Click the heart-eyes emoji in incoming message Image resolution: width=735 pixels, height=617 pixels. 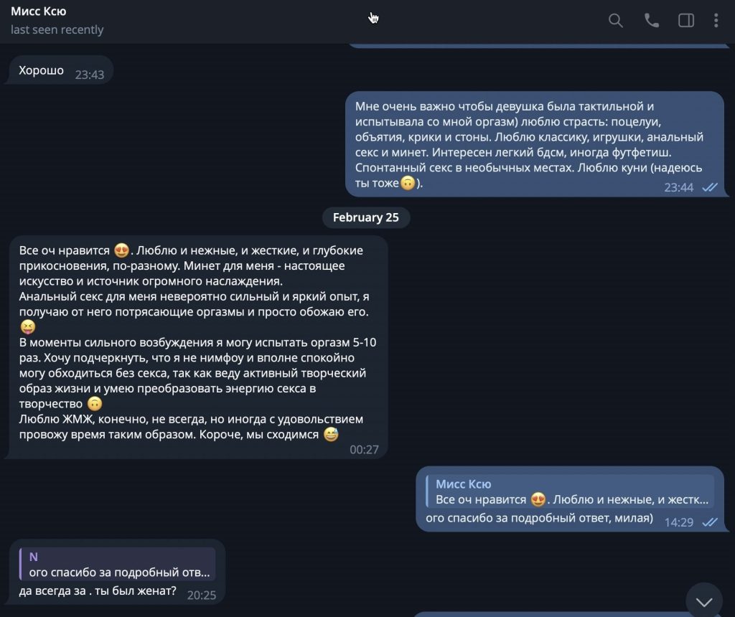[x=121, y=250]
